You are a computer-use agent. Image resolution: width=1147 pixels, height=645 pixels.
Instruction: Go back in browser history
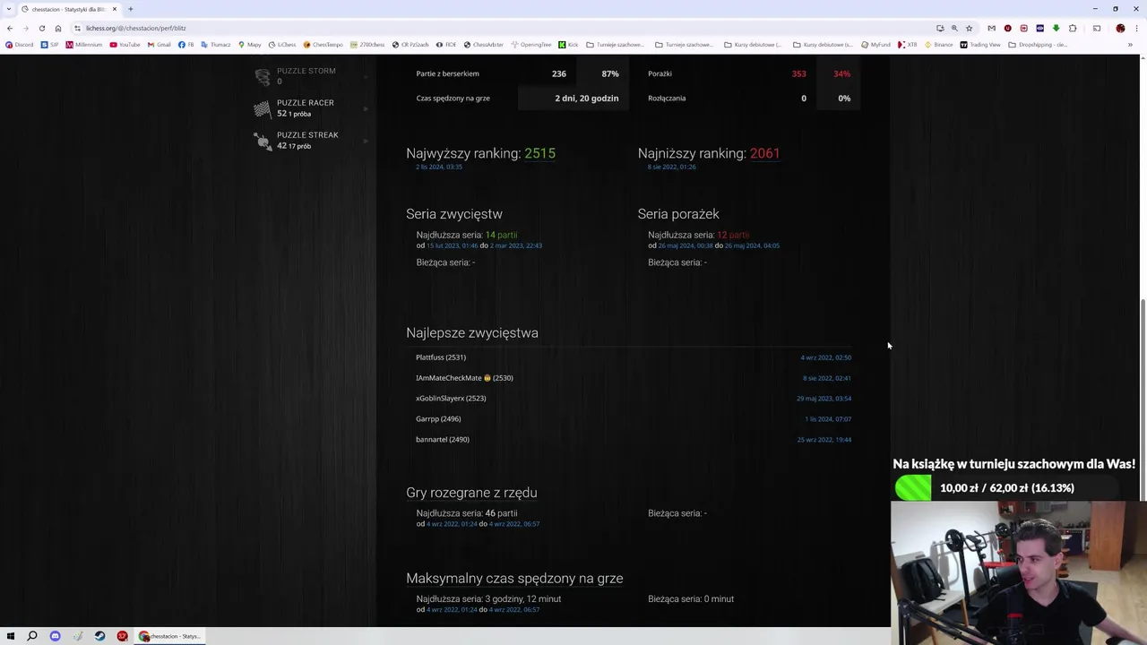tap(10, 28)
